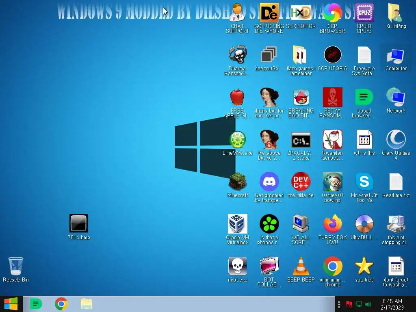Open the HxD hex editor desktop icon
The height and width of the screenshot is (312, 416).
coord(301,16)
